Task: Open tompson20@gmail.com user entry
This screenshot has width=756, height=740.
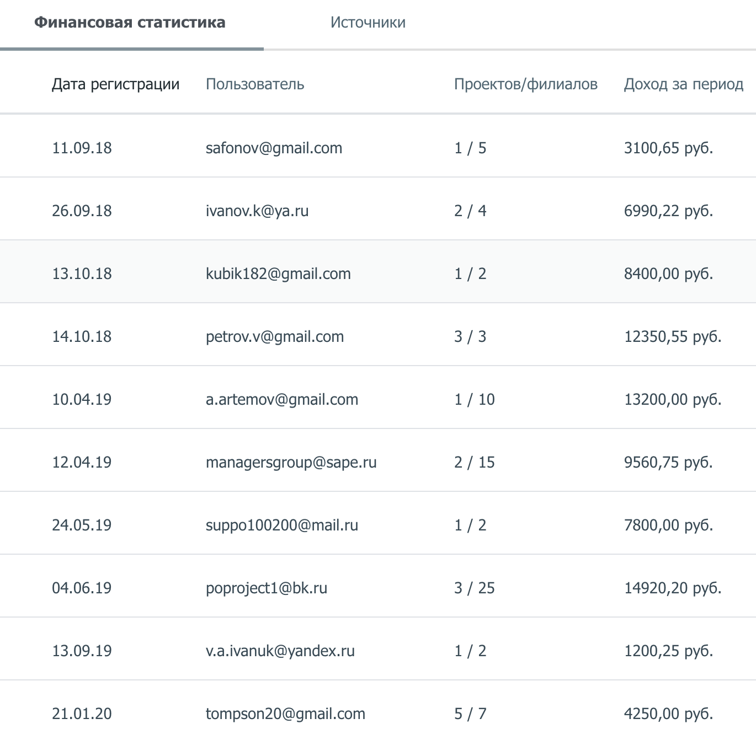Action: click(285, 714)
